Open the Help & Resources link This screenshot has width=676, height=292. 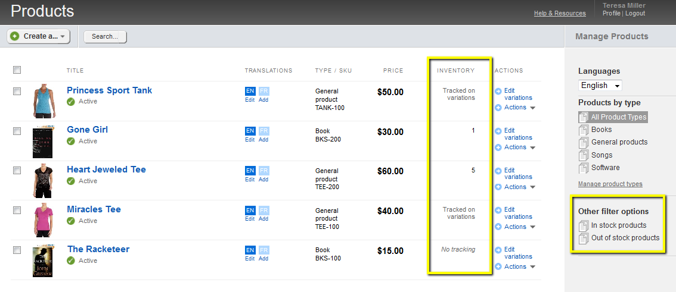tap(559, 13)
